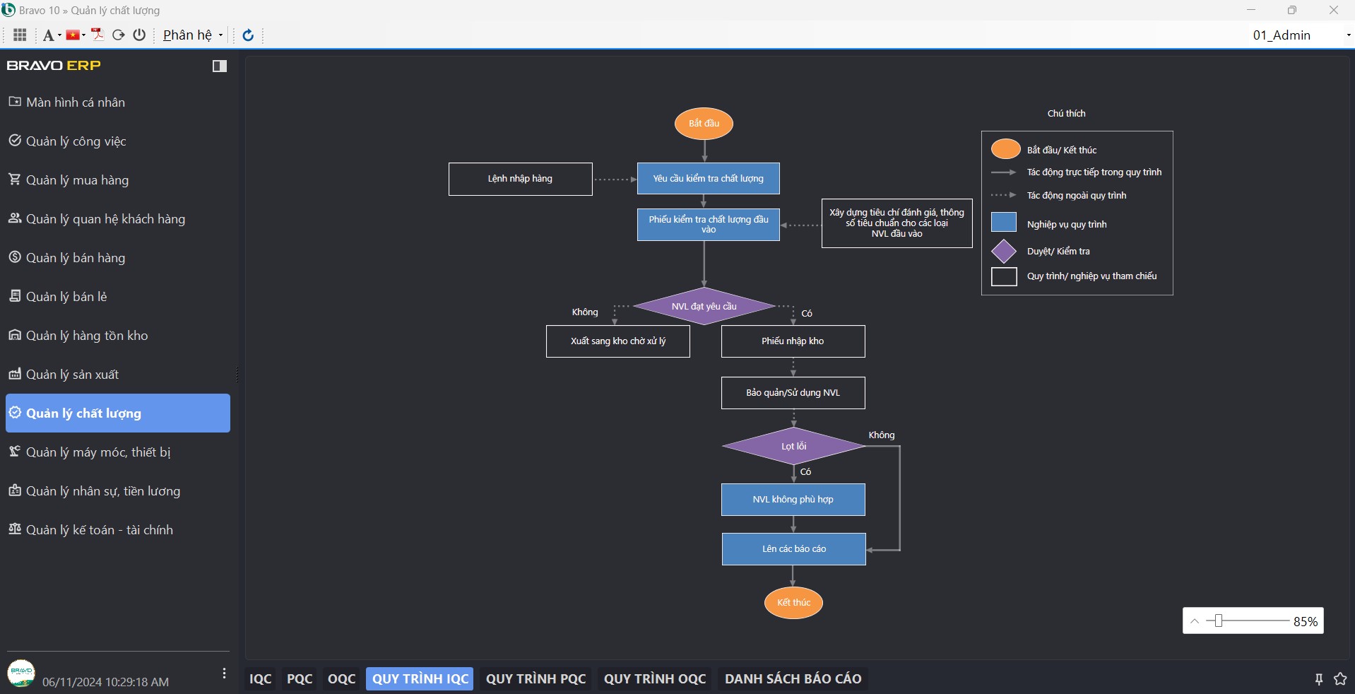
Task: Expand the Phân hệ dropdown menu
Action: coord(192,35)
